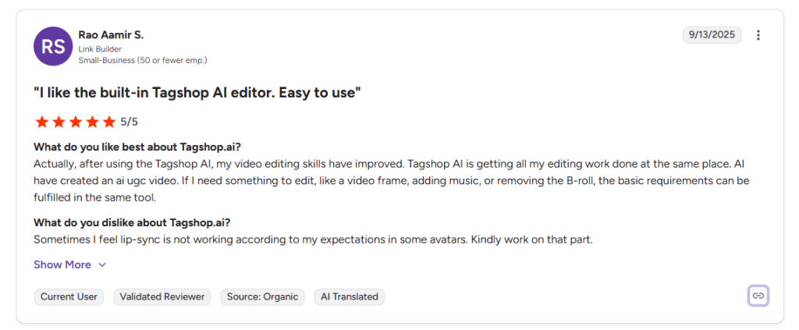Click the first rating star

[41, 122]
